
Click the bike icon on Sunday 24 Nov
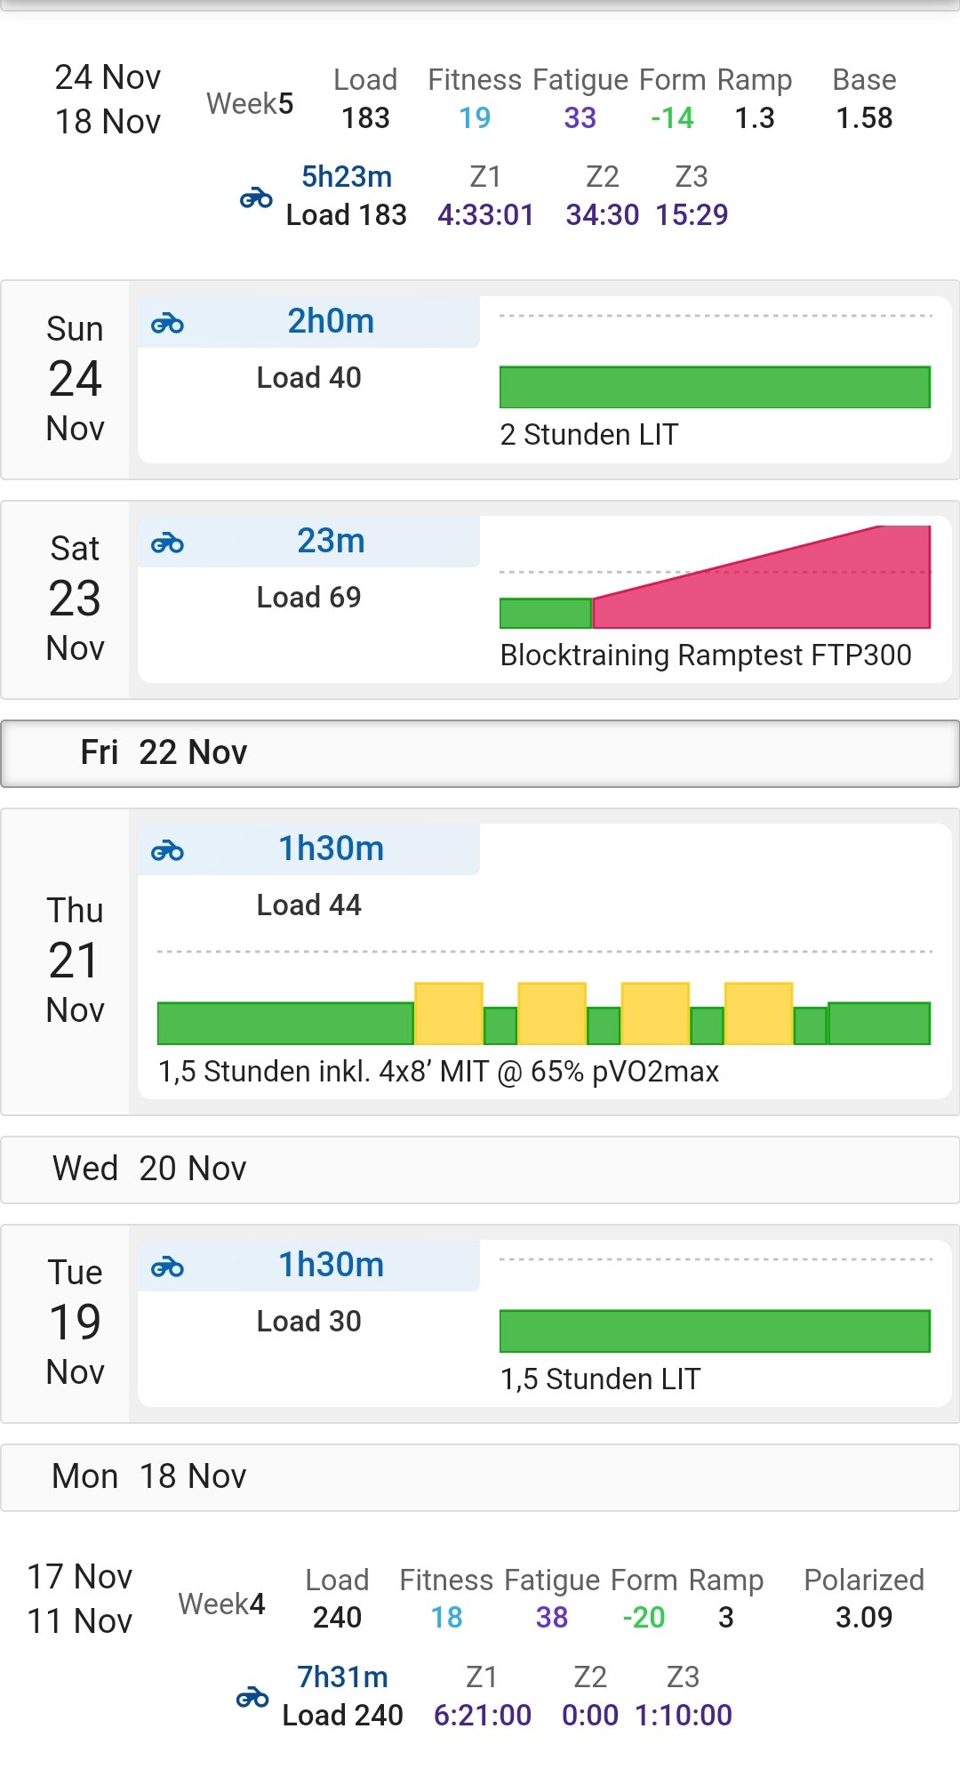point(167,323)
